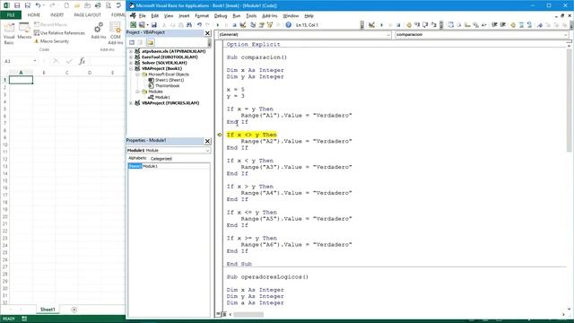Open Project Explorer icon in standard toolbar

253,25
